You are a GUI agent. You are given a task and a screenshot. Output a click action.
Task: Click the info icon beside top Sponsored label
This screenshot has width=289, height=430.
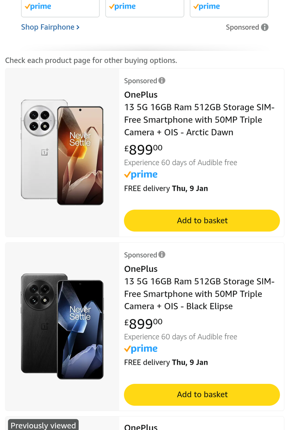[x=265, y=27]
